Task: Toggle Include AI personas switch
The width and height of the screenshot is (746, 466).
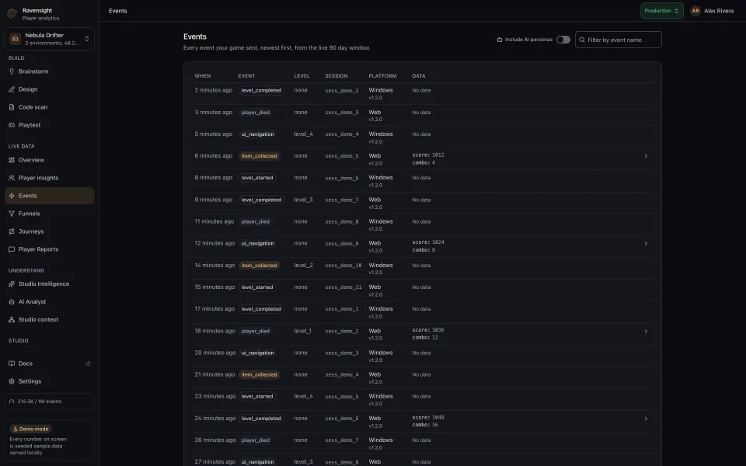Action: click(x=563, y=40)
